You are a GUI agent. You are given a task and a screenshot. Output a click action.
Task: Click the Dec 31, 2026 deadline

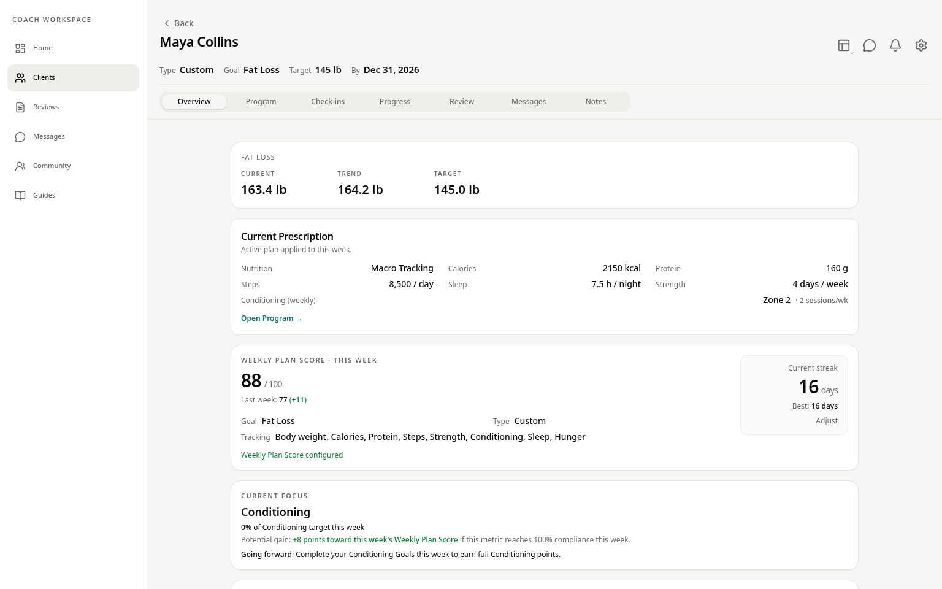pos(391,70)
